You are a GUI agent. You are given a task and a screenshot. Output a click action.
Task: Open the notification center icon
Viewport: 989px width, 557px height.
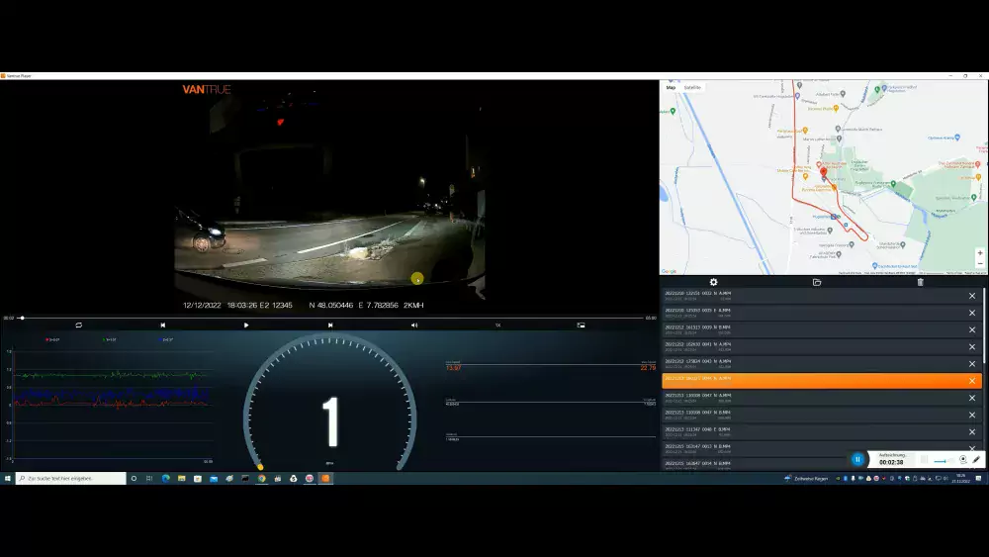pyautogui.click(x=979, y=479)
